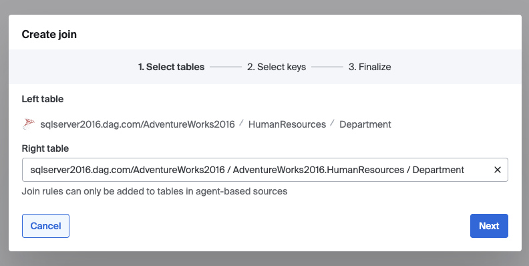Click the Create join dialog title

(x=49, y=34)
